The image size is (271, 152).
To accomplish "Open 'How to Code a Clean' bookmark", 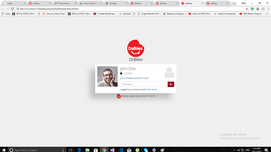I will click(x=54, y=14).
